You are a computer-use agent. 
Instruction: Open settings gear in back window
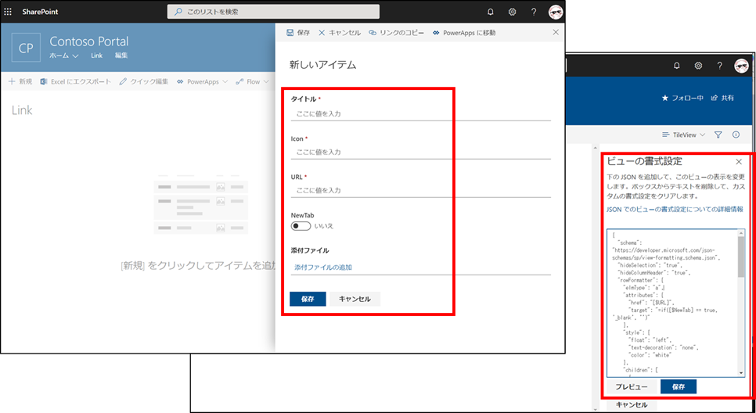[698, 66]
